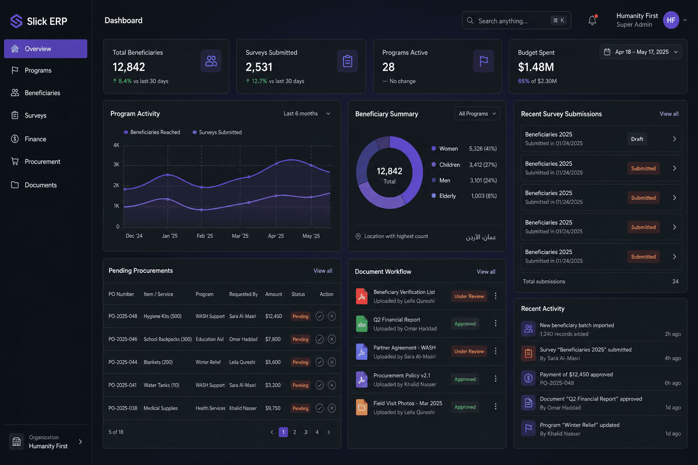Click the payment approved dollar activity icon
The width and height of the screenshot is (698, 465).
tap(528, 377)
